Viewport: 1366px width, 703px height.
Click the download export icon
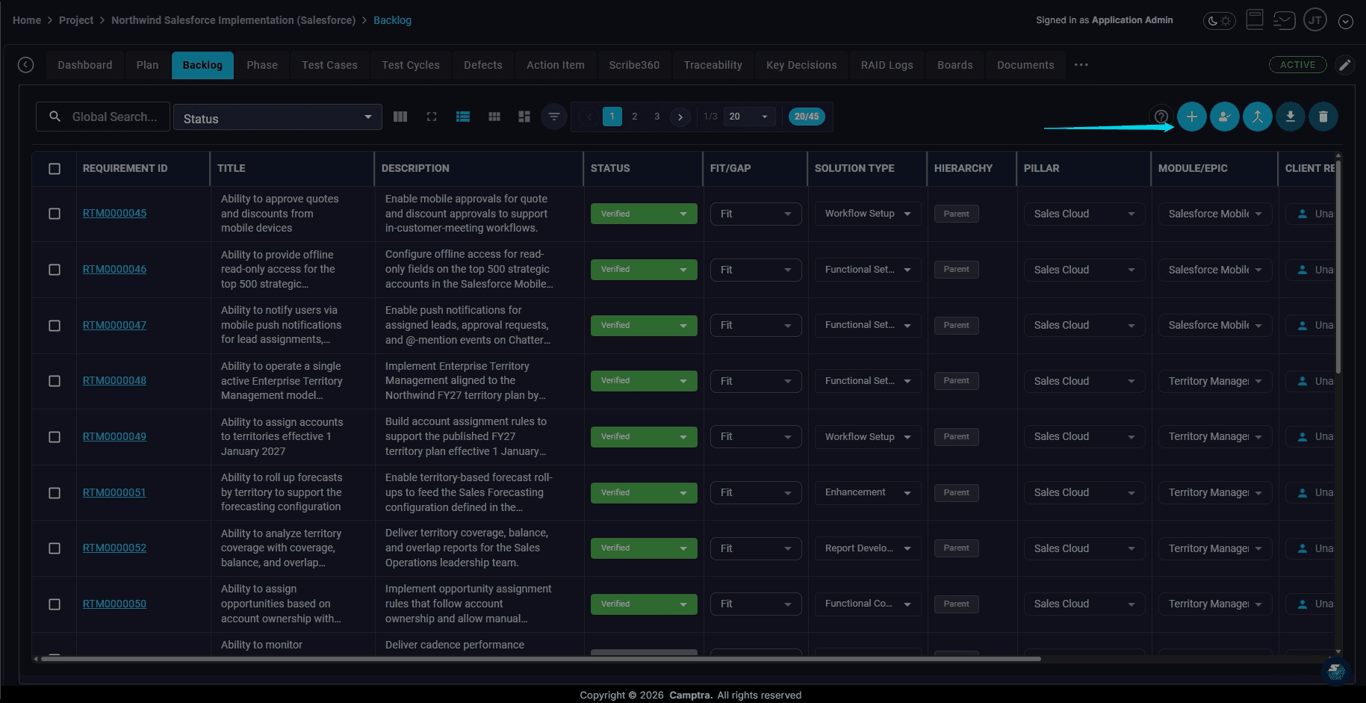pyautogui.click(x=1290, y=117)
